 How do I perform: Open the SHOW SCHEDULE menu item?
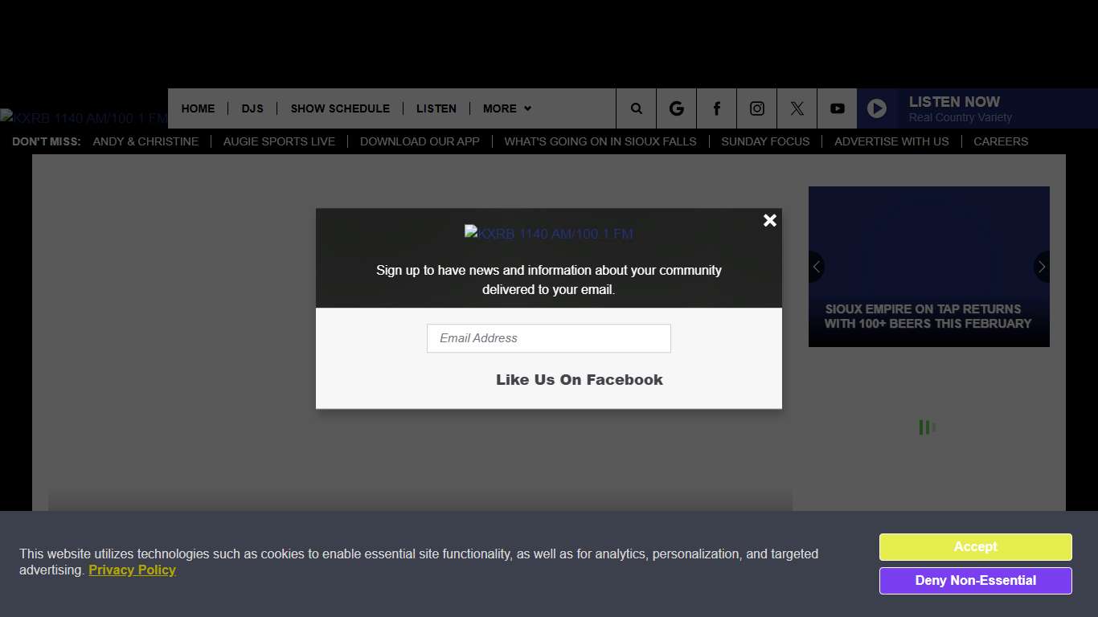[340, 108]
